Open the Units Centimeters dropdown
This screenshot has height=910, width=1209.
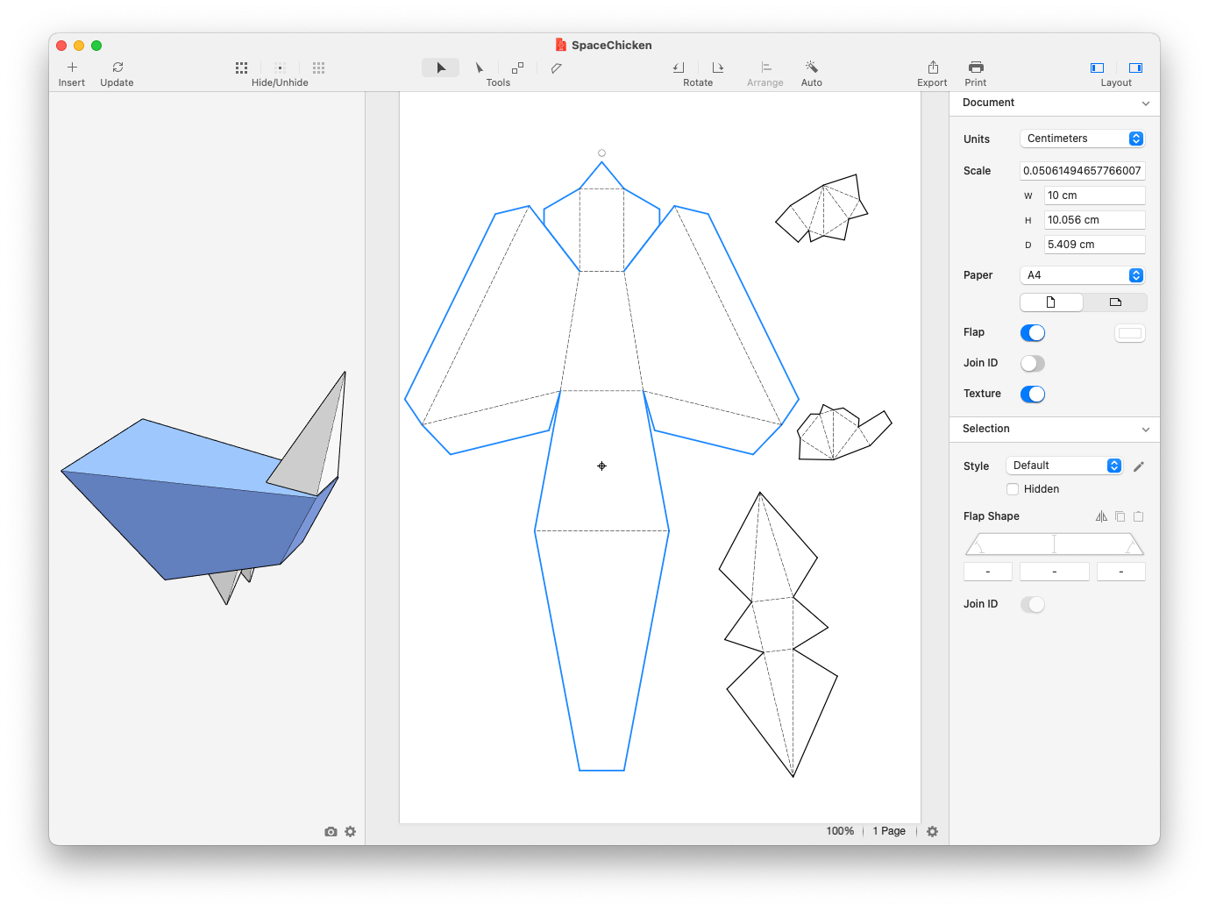1083,139
